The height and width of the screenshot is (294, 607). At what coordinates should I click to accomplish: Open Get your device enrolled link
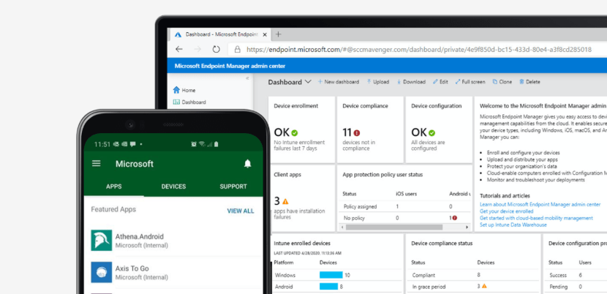click(506, 211)
